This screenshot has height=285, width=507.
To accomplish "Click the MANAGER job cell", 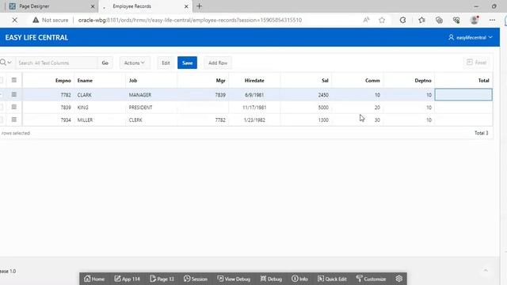I will coord(151,95).
